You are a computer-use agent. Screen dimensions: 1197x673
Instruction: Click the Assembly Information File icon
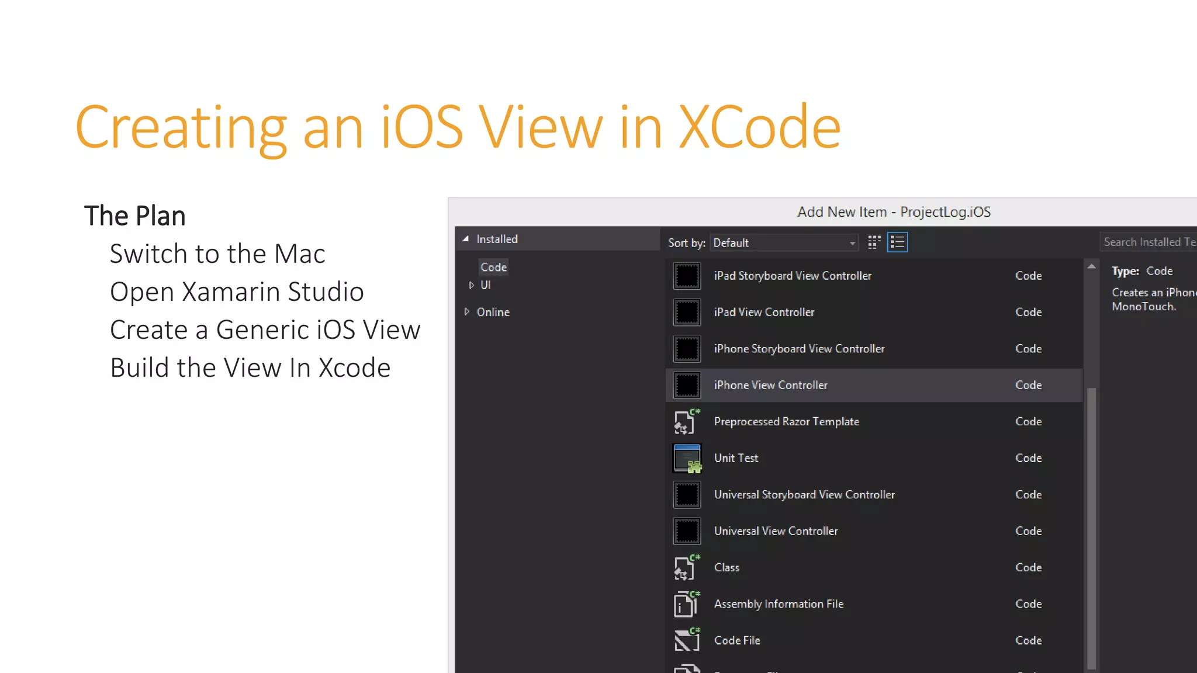(x=687, y=604)
